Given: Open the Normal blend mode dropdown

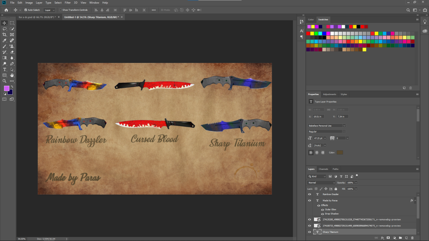Looking at the screenshot, I should coord(321,183).
